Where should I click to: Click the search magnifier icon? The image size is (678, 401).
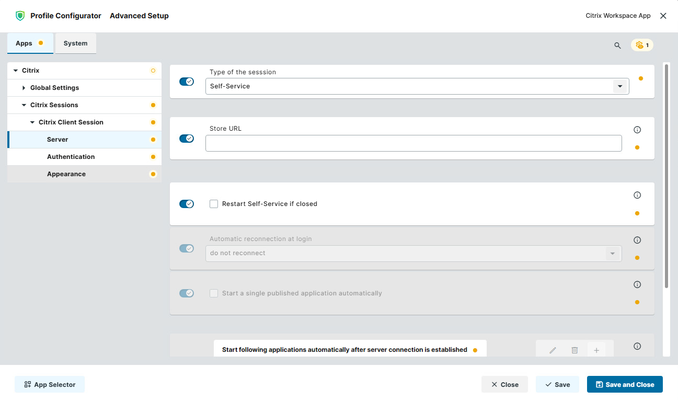tap(617, 45)
